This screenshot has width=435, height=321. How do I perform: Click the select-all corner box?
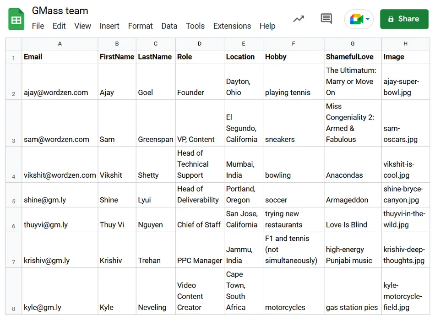point(14,44)
